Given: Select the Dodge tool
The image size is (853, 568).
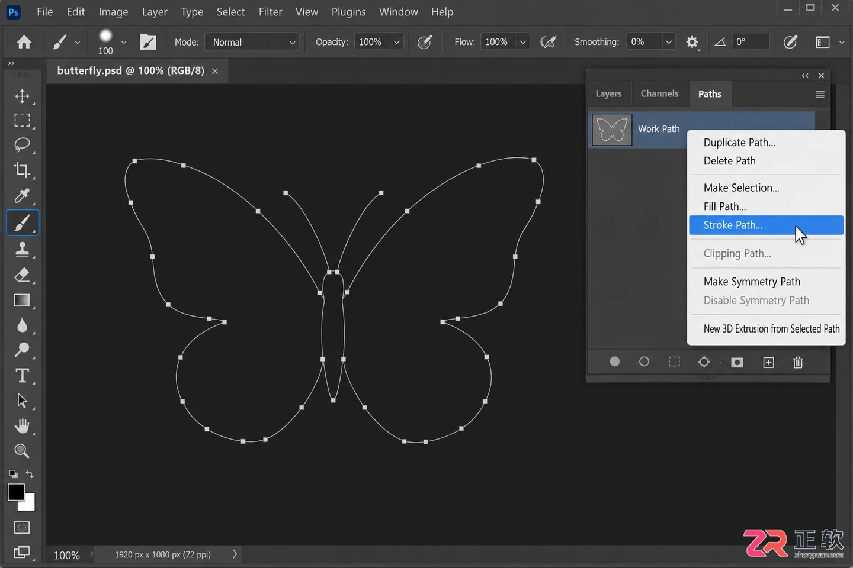Looking at the screenshot, I should [x=22, y=350].
